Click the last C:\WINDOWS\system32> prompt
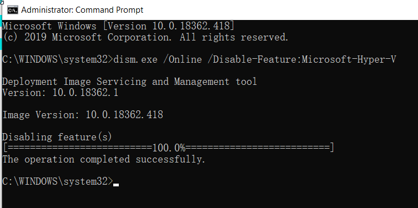The image size is (418, 208). (58, 181)
